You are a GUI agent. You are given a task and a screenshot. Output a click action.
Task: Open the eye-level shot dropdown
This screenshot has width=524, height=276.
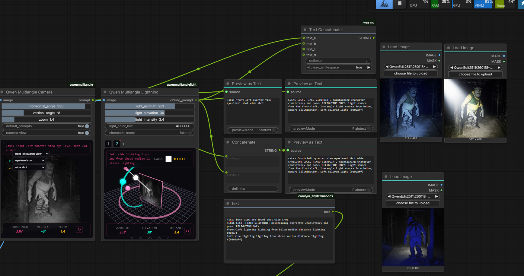pos(29,160)
